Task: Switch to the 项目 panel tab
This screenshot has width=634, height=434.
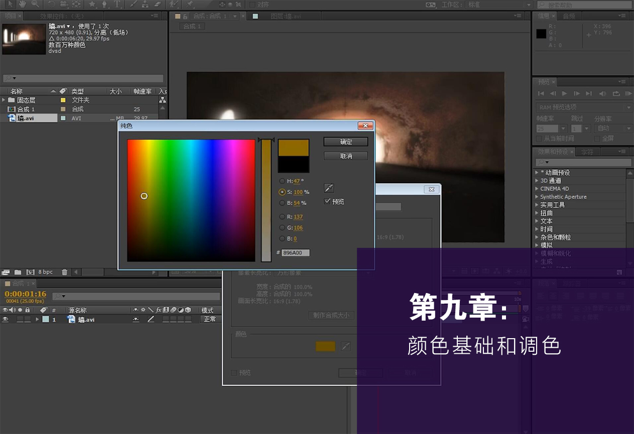Action: click(x=11, y=16)
